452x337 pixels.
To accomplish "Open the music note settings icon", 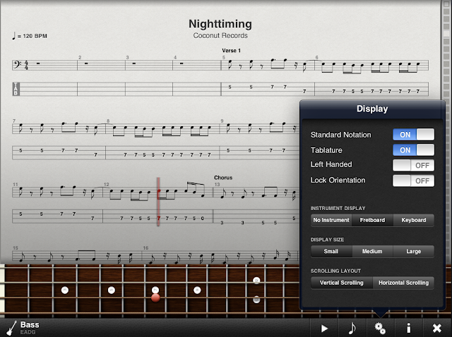I will click(x=352, y=328).
